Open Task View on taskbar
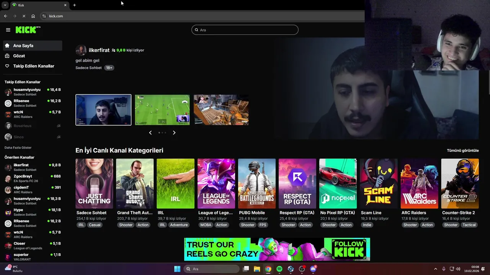The width and height of the screenshot is (490, 275). point(246,269)
